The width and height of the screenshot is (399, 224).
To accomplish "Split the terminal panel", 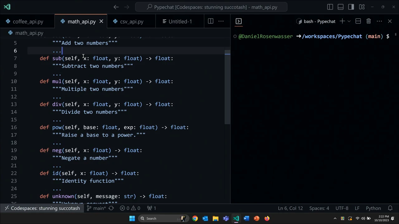I will click(x=358, y=21).
